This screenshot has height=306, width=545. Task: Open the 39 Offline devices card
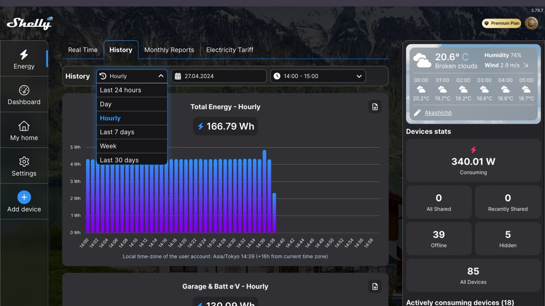click(x=439, y=239)
